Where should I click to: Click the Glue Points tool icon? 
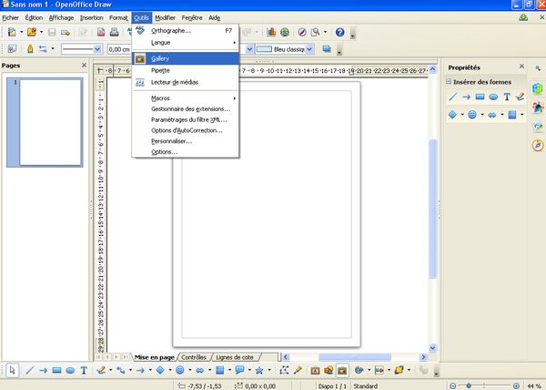point(298,370)
